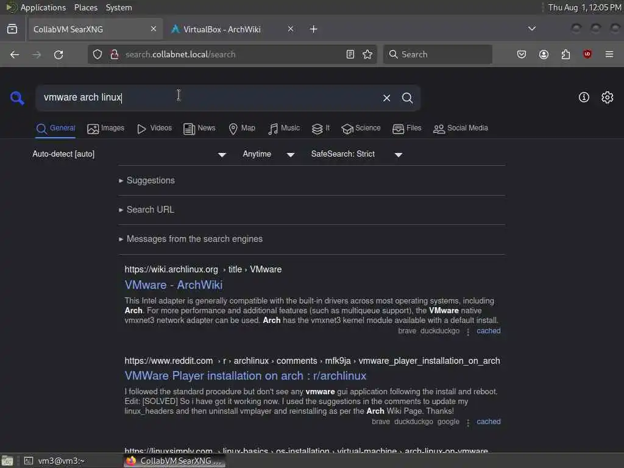Expand Messages from the search engines
This screenshot has height=468, width=624.
[x=191, y=239]
